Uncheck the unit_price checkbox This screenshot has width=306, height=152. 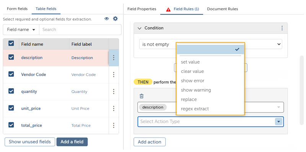[x=11, y=108]
